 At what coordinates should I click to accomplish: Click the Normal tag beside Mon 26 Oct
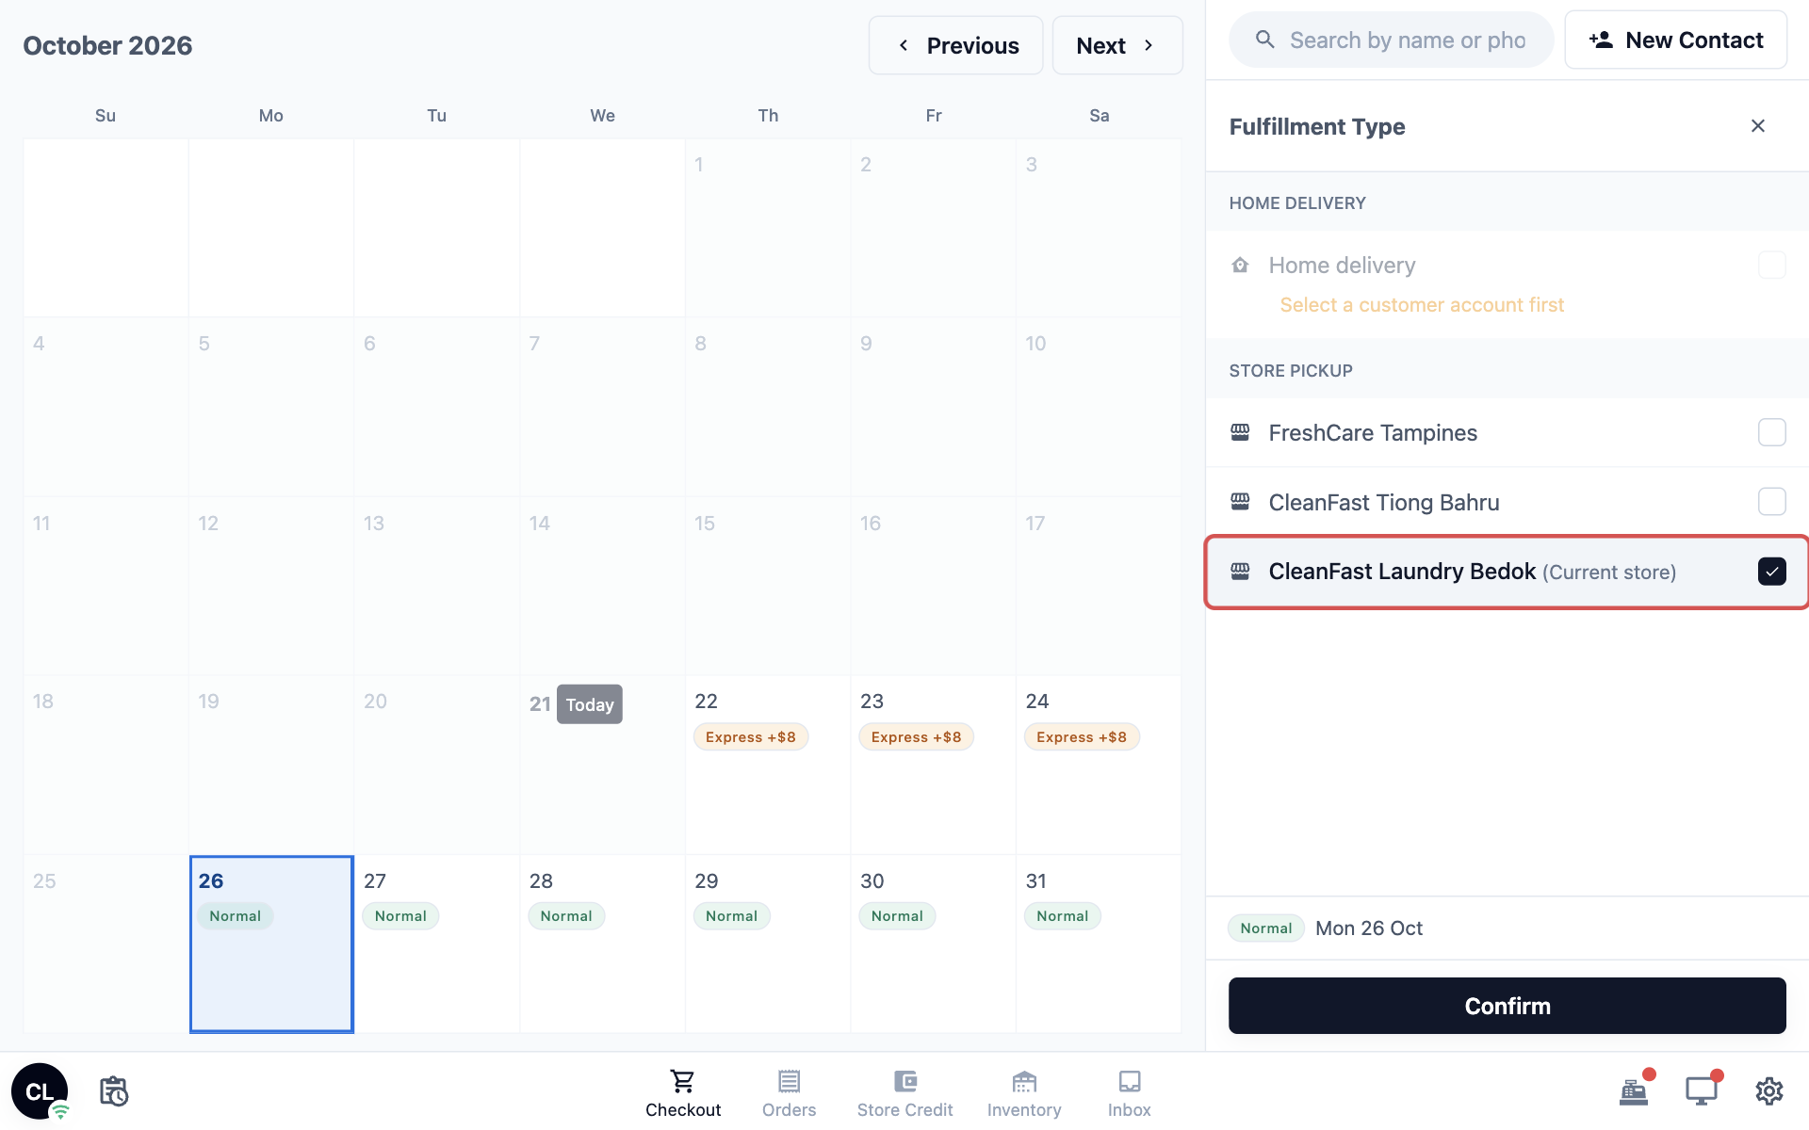[x=1265, y=928]
